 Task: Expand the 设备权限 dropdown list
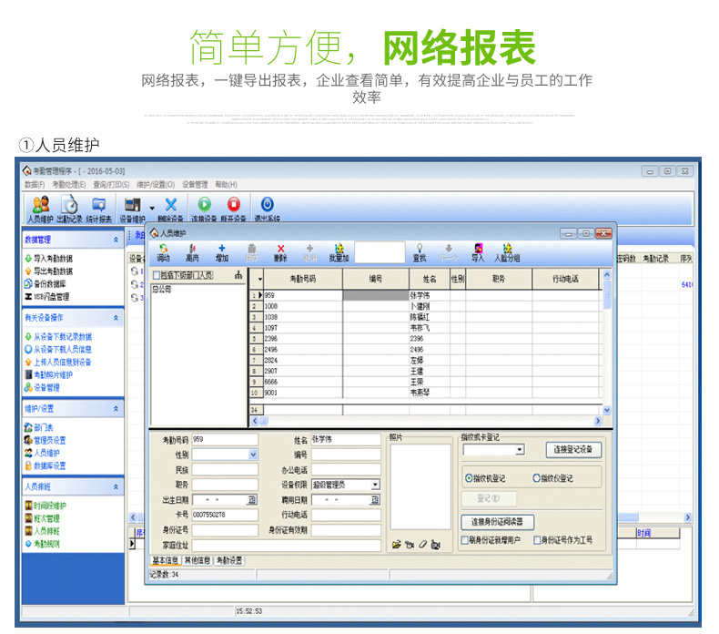point(375,485)
